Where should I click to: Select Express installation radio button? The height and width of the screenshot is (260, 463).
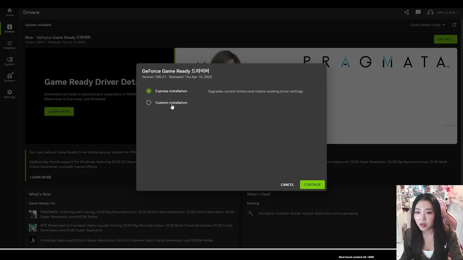[149, 91]
